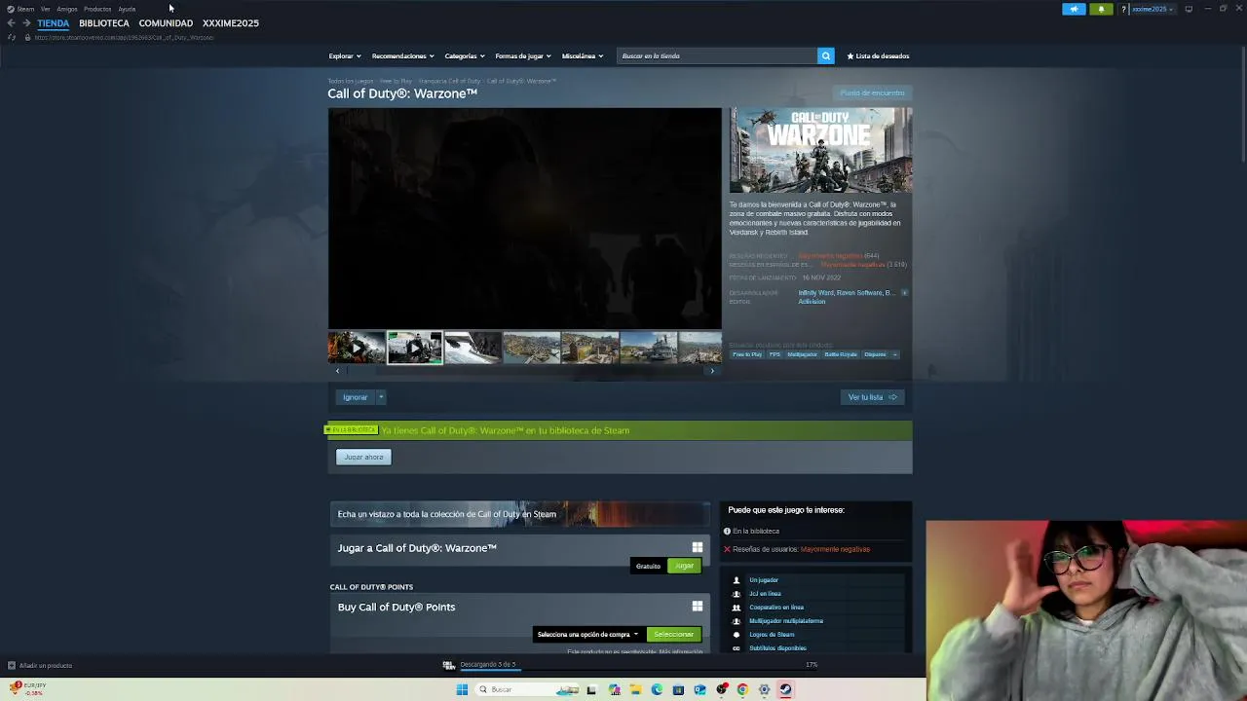Image resolution: width=1247 pixels, height=701 pixels.
Task: Expand the Explorar dropdown
Action: 345,55
